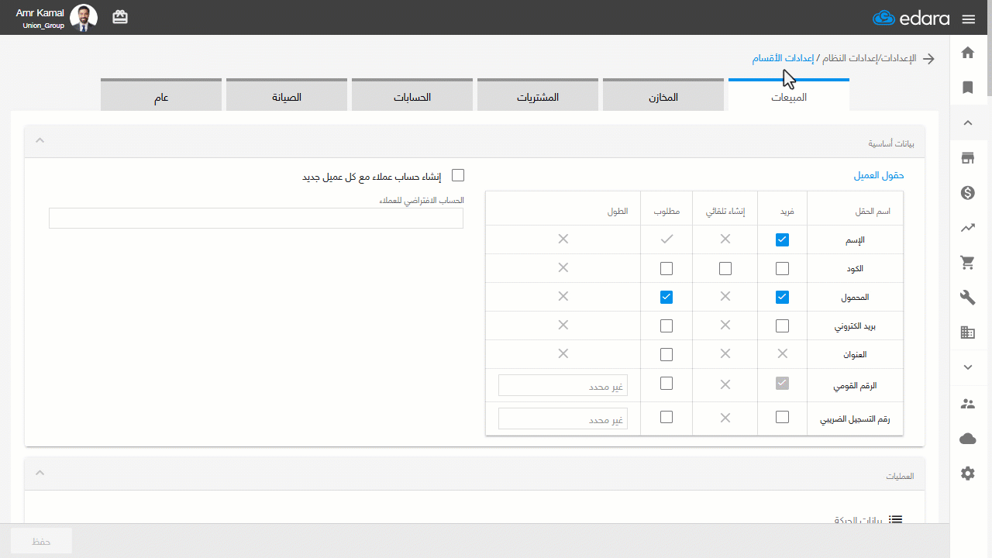Image resolution: width=992 pixels, height=558 pixels.
Task: Switch to the المخازن tab
Action: [663, 96]
